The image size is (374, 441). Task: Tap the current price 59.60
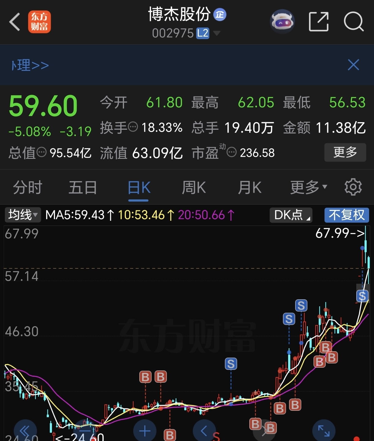[43, 106]
